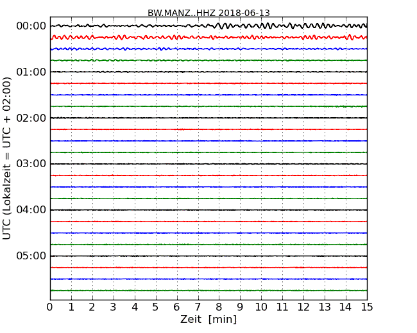This screenshot has height=333, width=417.
Task: Click the x-axis tick label 4
Action: [135, 307]
